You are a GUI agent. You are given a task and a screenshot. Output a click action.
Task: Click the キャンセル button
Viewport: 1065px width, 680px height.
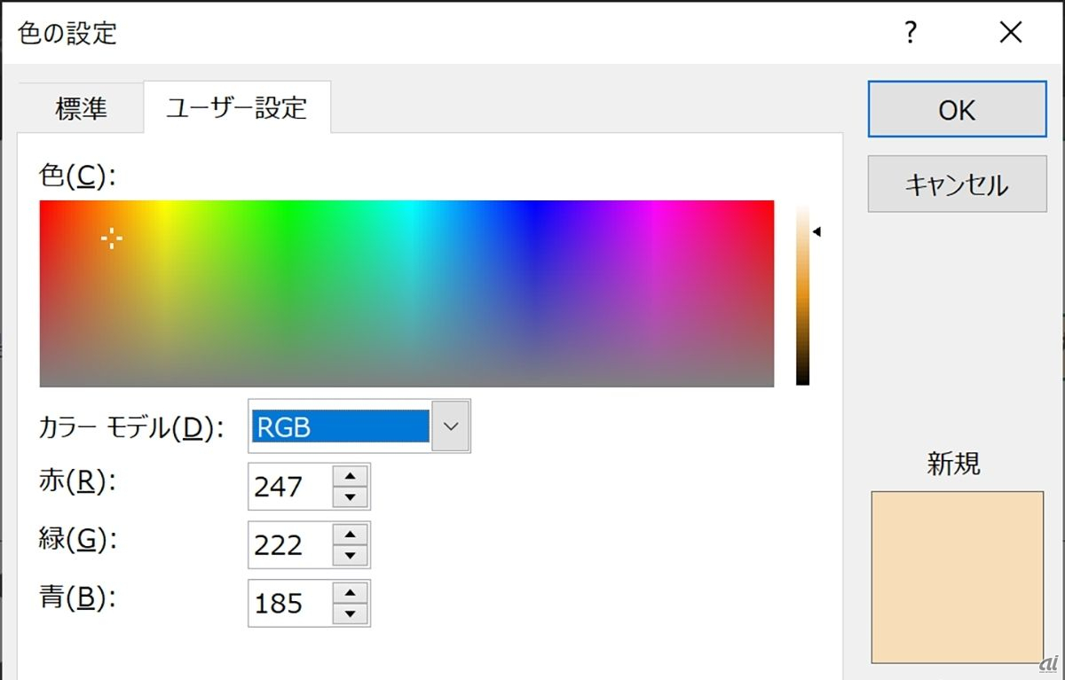[x=957, y=184]
